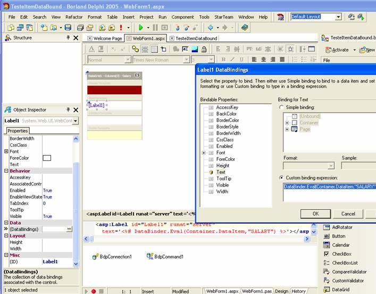Click the Help book icon in the toolbar
The height and width of the screenshot is (294, 376).
[x=245, y=27]
